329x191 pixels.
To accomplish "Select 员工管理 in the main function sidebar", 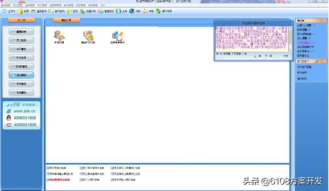I will click(21, 40).
